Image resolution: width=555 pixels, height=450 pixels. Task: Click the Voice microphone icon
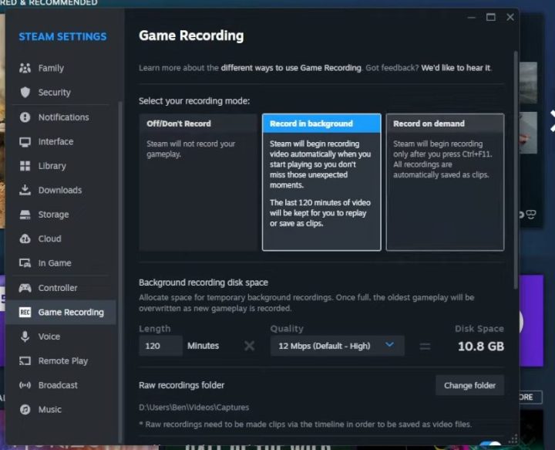(x=25, y=337)
